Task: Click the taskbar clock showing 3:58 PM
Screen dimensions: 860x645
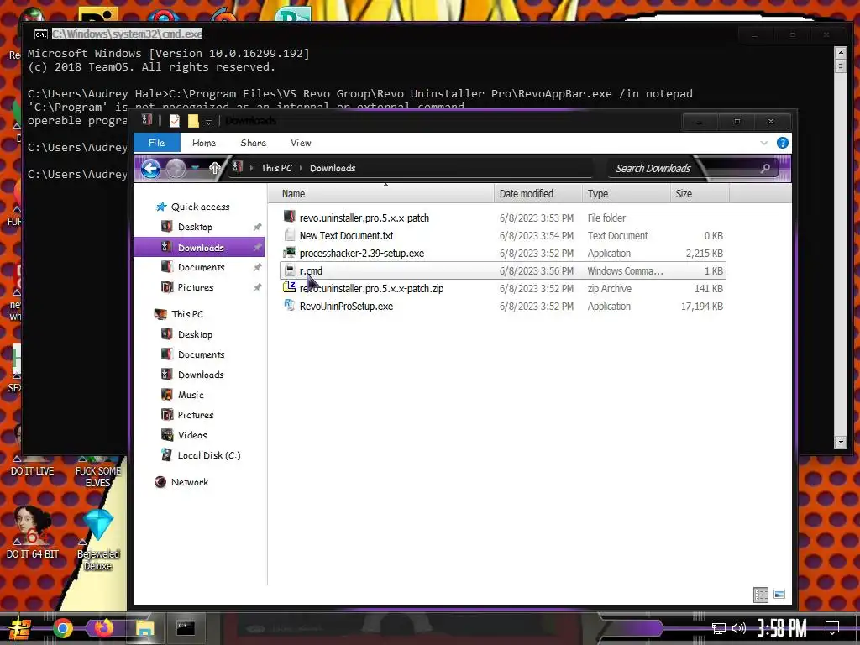Action: coord(782,628)
